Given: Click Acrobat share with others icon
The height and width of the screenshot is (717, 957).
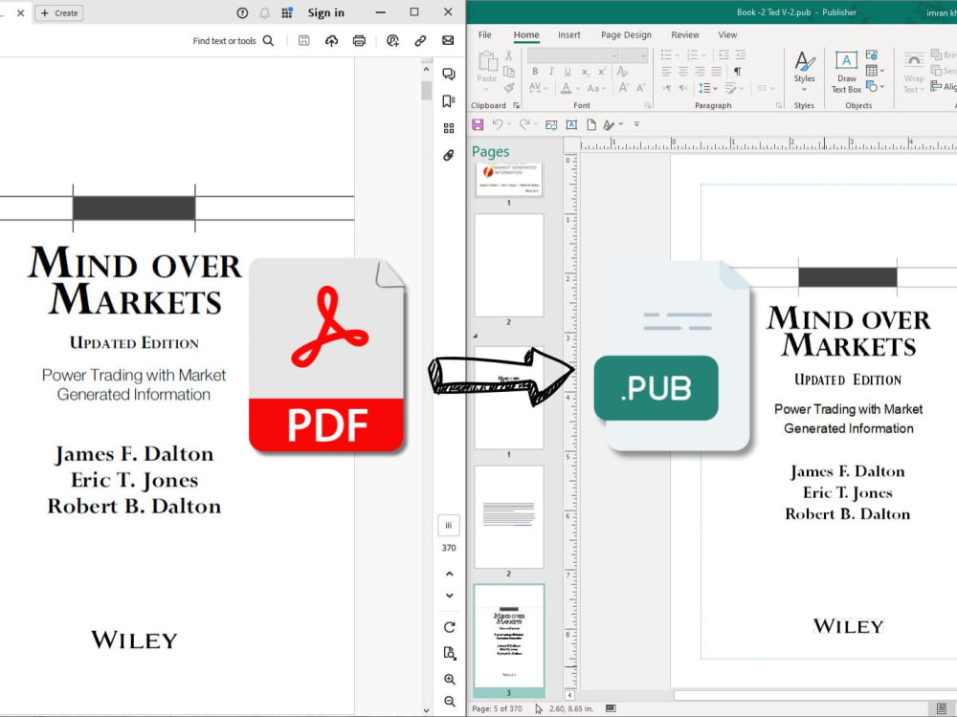Looking at the screenshot, I should coord(392,41).
